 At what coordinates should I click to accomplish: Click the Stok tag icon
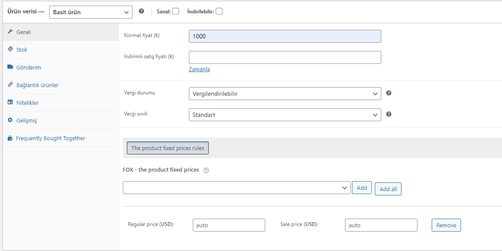tap(10, 49)
